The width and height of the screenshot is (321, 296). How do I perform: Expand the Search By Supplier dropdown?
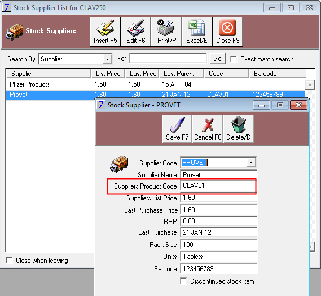[107, 59]
